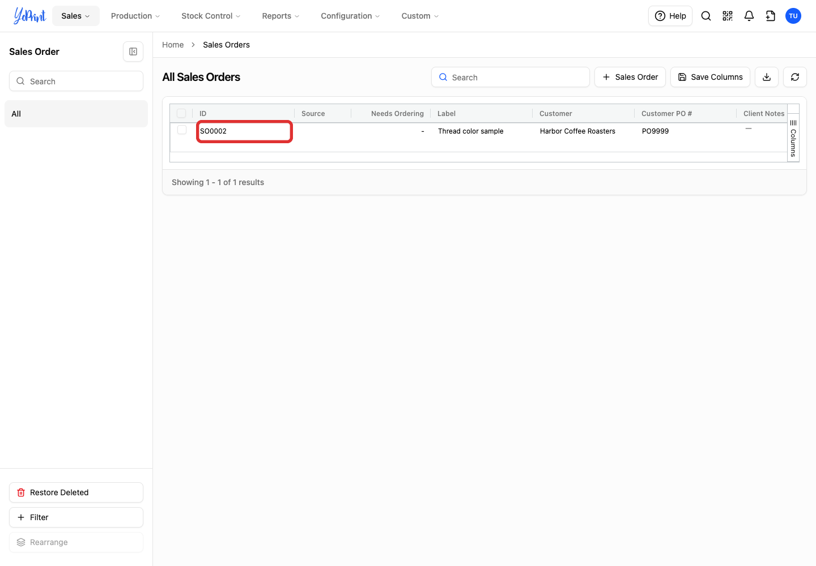Collapse the Sales Order sidebar panel
The height and width of the screenshot is (566, 816).
(x=133, y=52)
